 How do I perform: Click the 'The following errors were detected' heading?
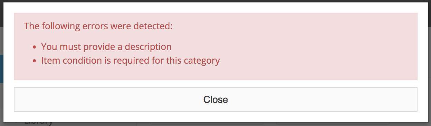98,26
